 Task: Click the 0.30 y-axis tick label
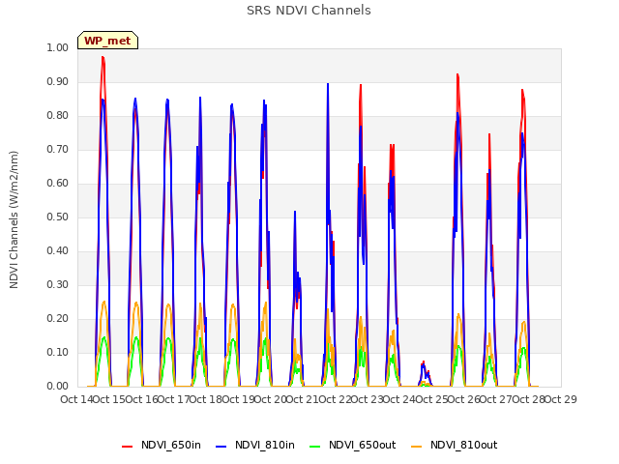point(58,285)
